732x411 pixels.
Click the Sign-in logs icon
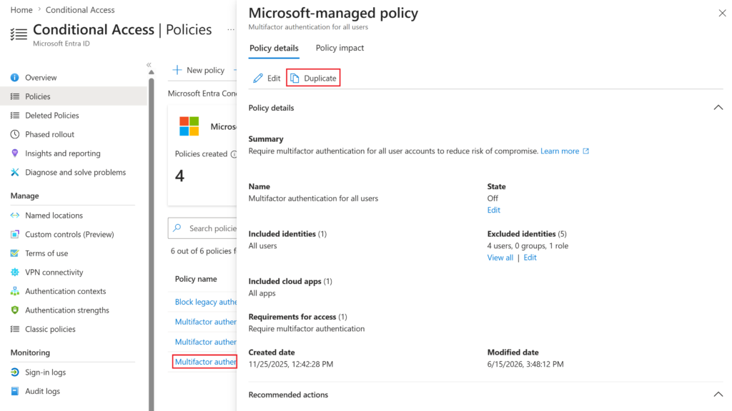tap(15, 372)
